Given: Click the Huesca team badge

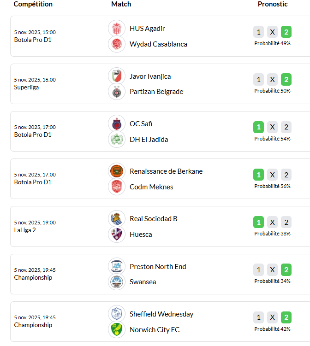Looking at the screenshot, I should (x=117, y=235).
